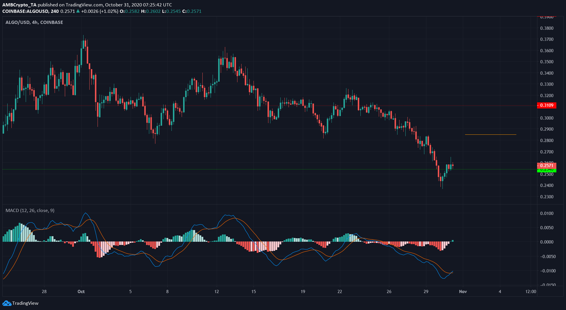Click the 0.0050 MACD axis value

click(547, 228)
